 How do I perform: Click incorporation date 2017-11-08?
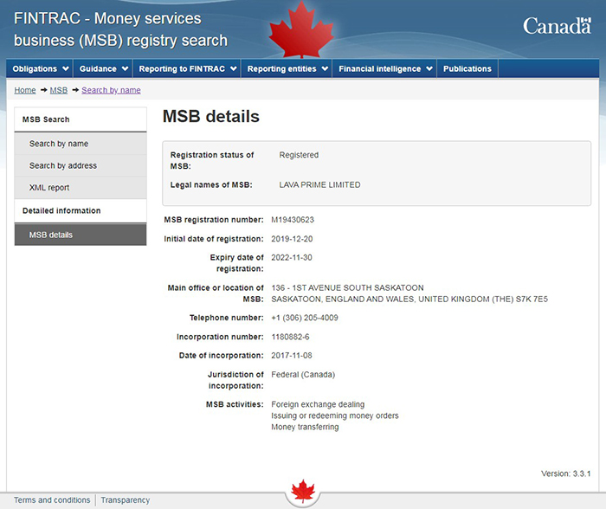click(292, 356)
